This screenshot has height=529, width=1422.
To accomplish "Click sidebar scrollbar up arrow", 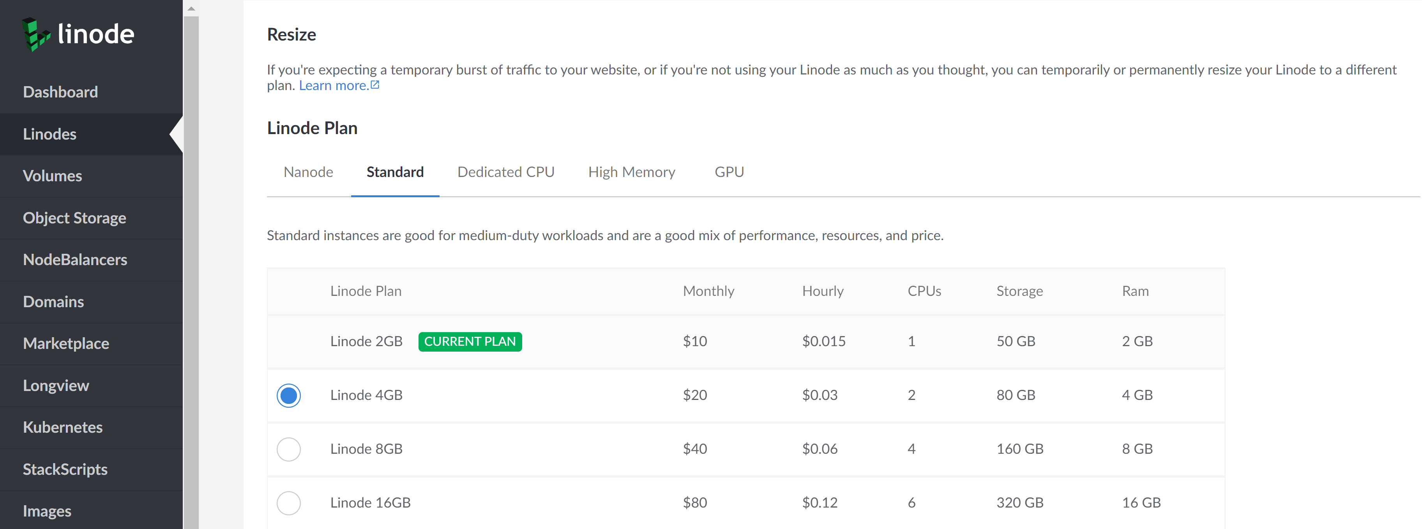I will [191, 8].
